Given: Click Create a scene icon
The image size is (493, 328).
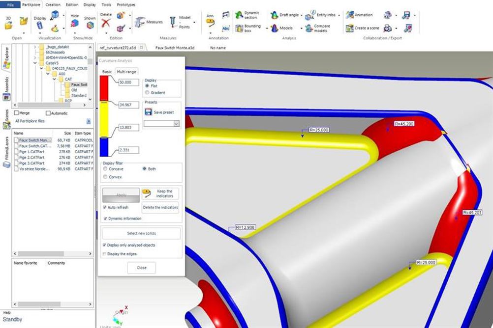Looking at the screenshot, I should pos(350,28).
